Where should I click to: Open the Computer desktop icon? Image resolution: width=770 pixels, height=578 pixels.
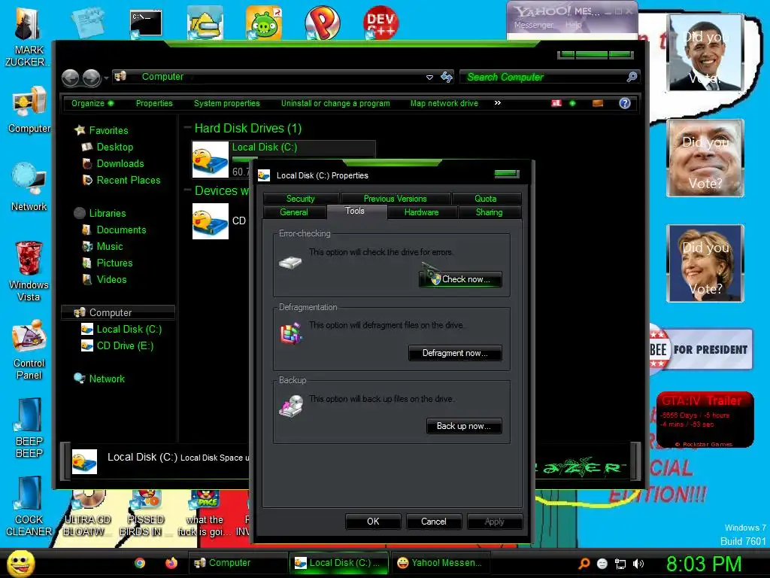click(29, 110)
